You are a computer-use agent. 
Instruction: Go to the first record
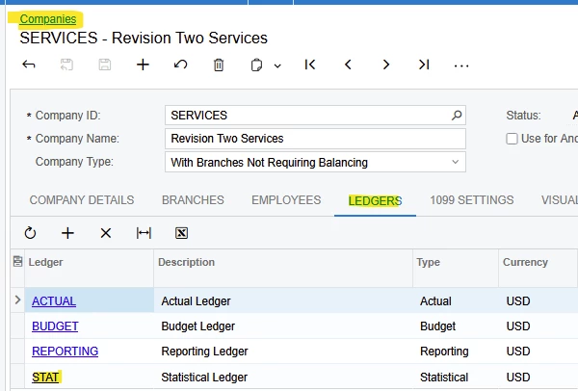310,65
